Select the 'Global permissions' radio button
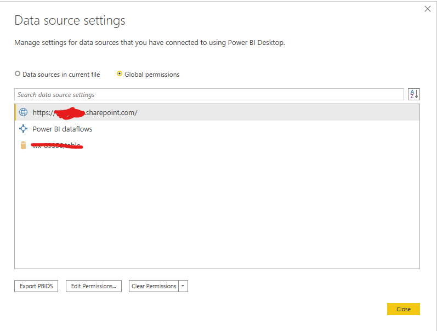 [120, 74]
